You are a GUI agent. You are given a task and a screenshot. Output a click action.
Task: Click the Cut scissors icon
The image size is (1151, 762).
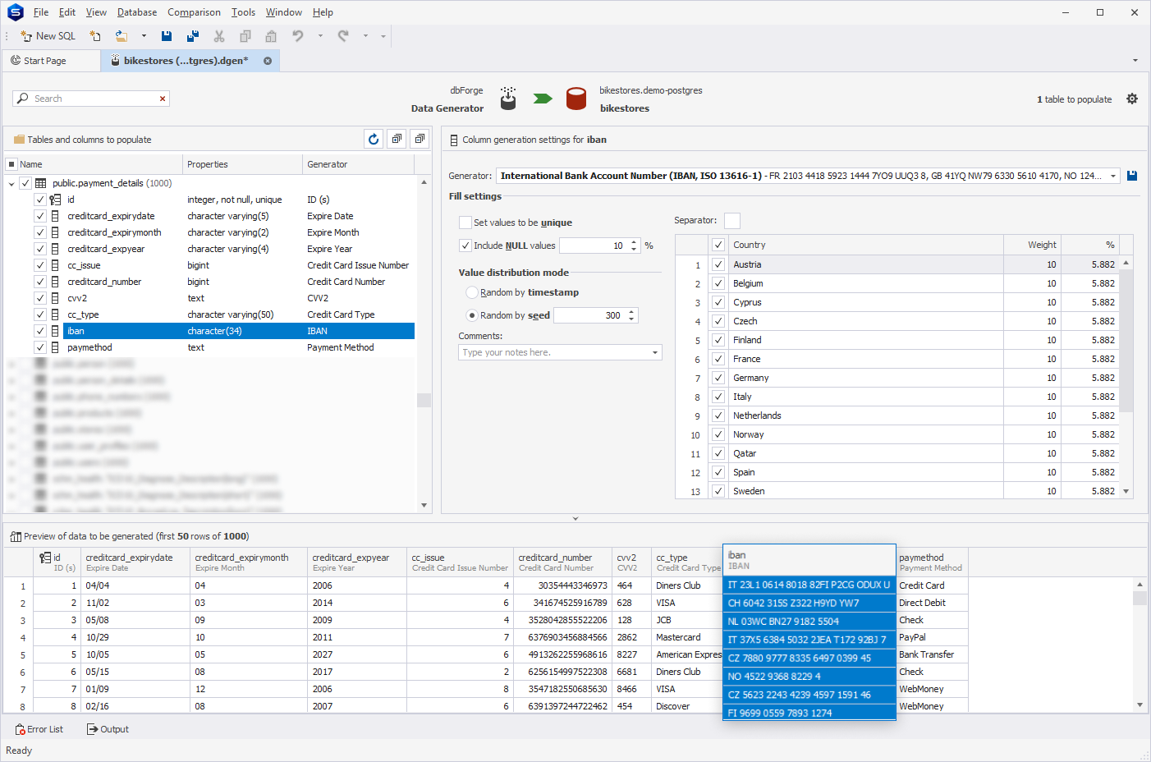coord(219,36)
